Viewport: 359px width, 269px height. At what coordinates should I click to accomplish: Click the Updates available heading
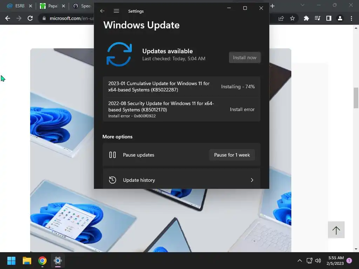tap(167, 51)
